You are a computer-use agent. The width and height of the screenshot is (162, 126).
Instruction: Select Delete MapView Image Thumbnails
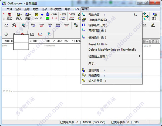pos(111,50)
